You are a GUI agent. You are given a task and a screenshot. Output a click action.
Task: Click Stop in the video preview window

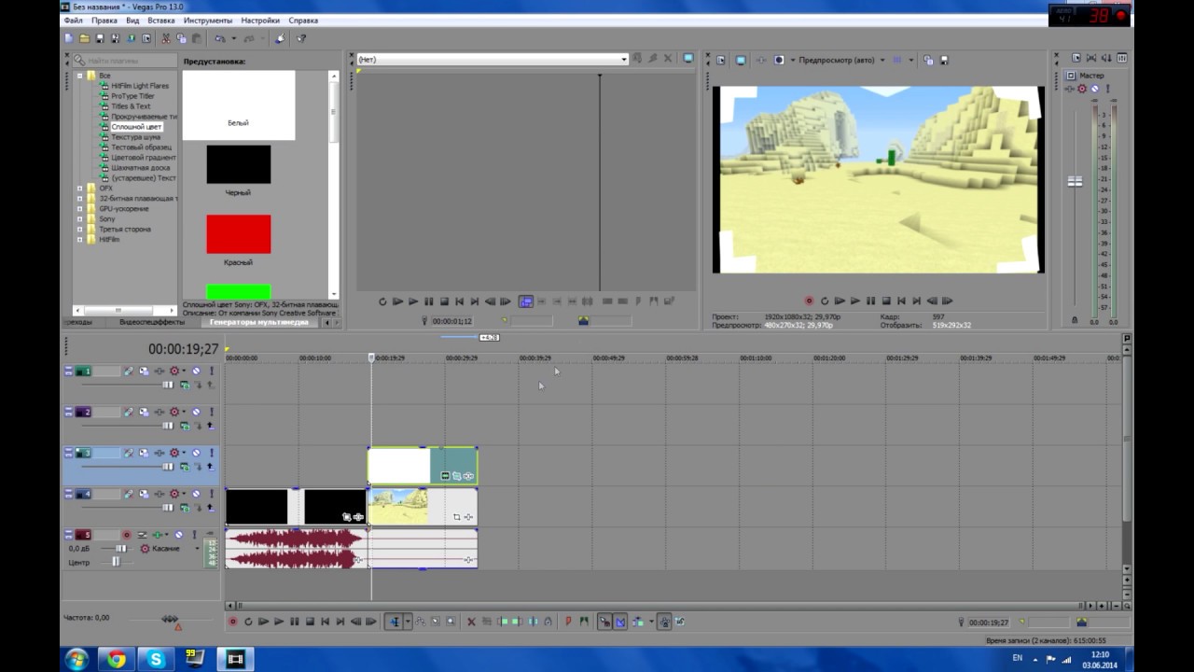885,301
